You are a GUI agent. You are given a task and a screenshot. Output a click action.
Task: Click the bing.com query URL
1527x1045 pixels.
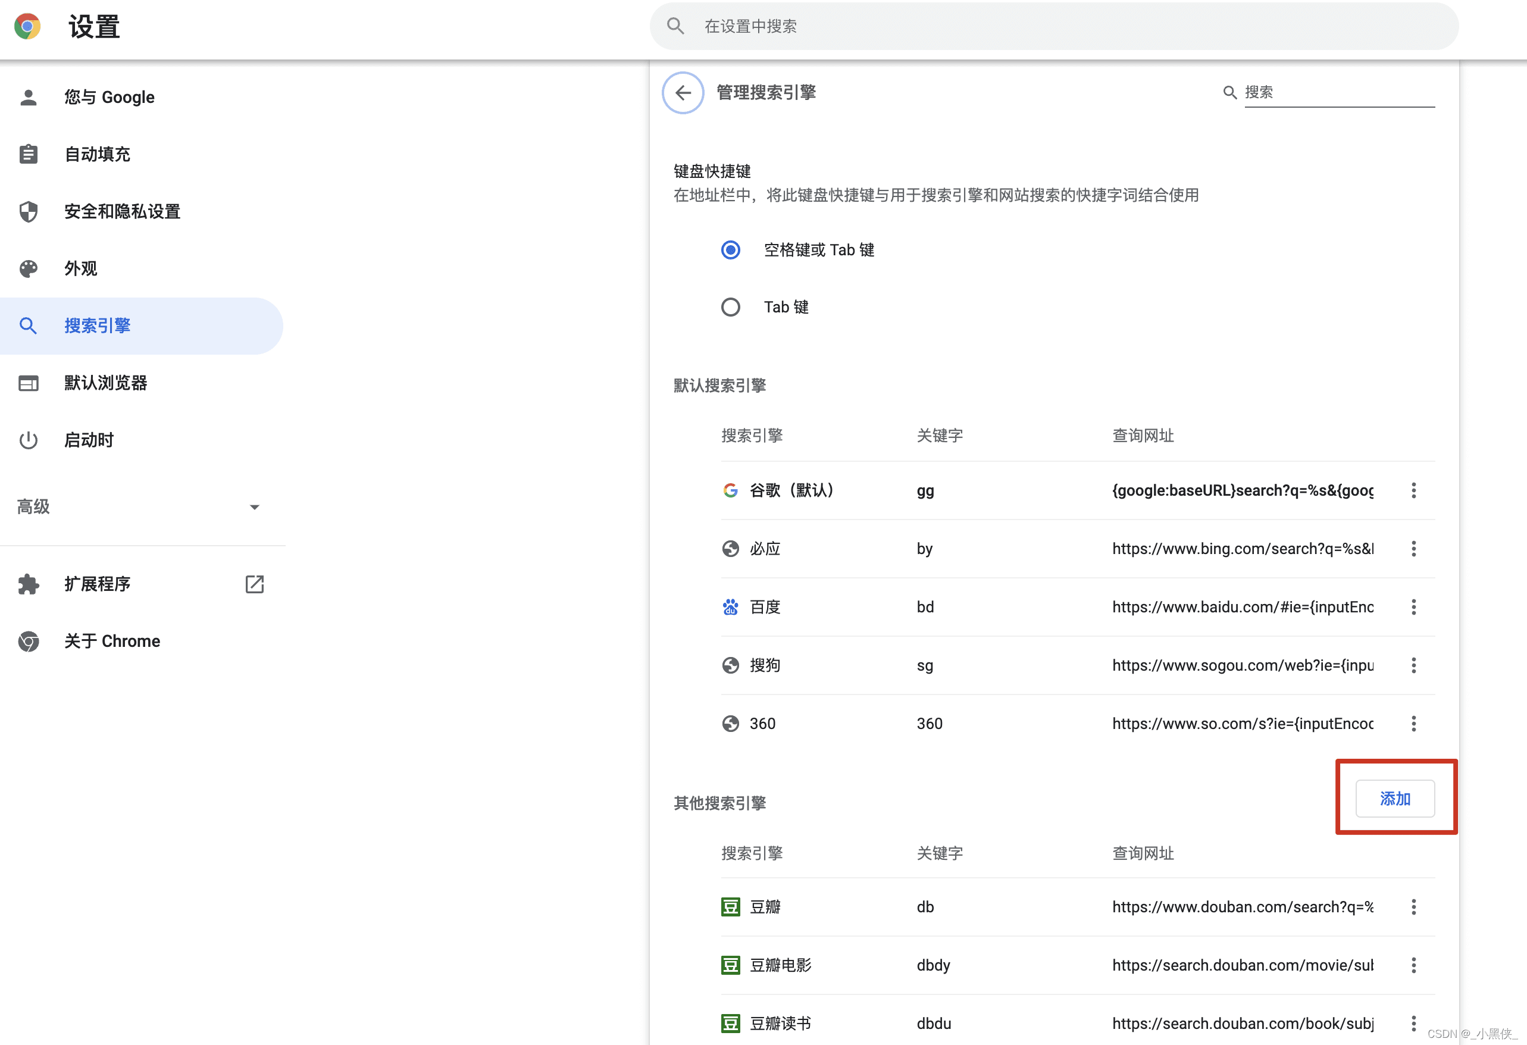[1243, 549]
